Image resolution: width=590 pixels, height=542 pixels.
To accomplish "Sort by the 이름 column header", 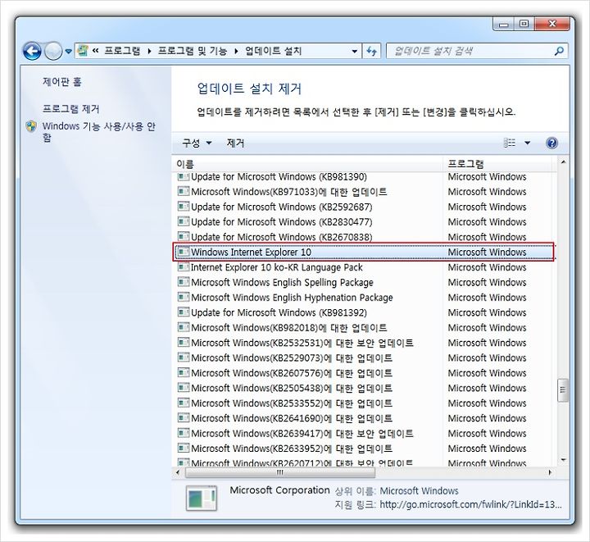I will [308, 164].
